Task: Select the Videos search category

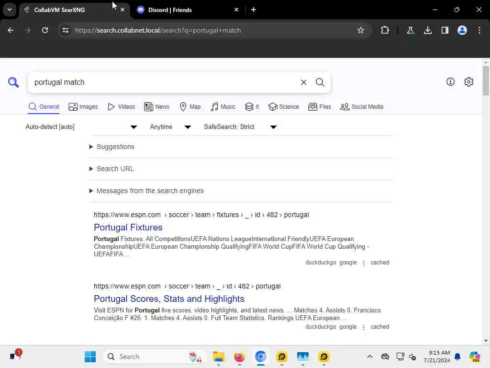Action: tap(121, 107)
